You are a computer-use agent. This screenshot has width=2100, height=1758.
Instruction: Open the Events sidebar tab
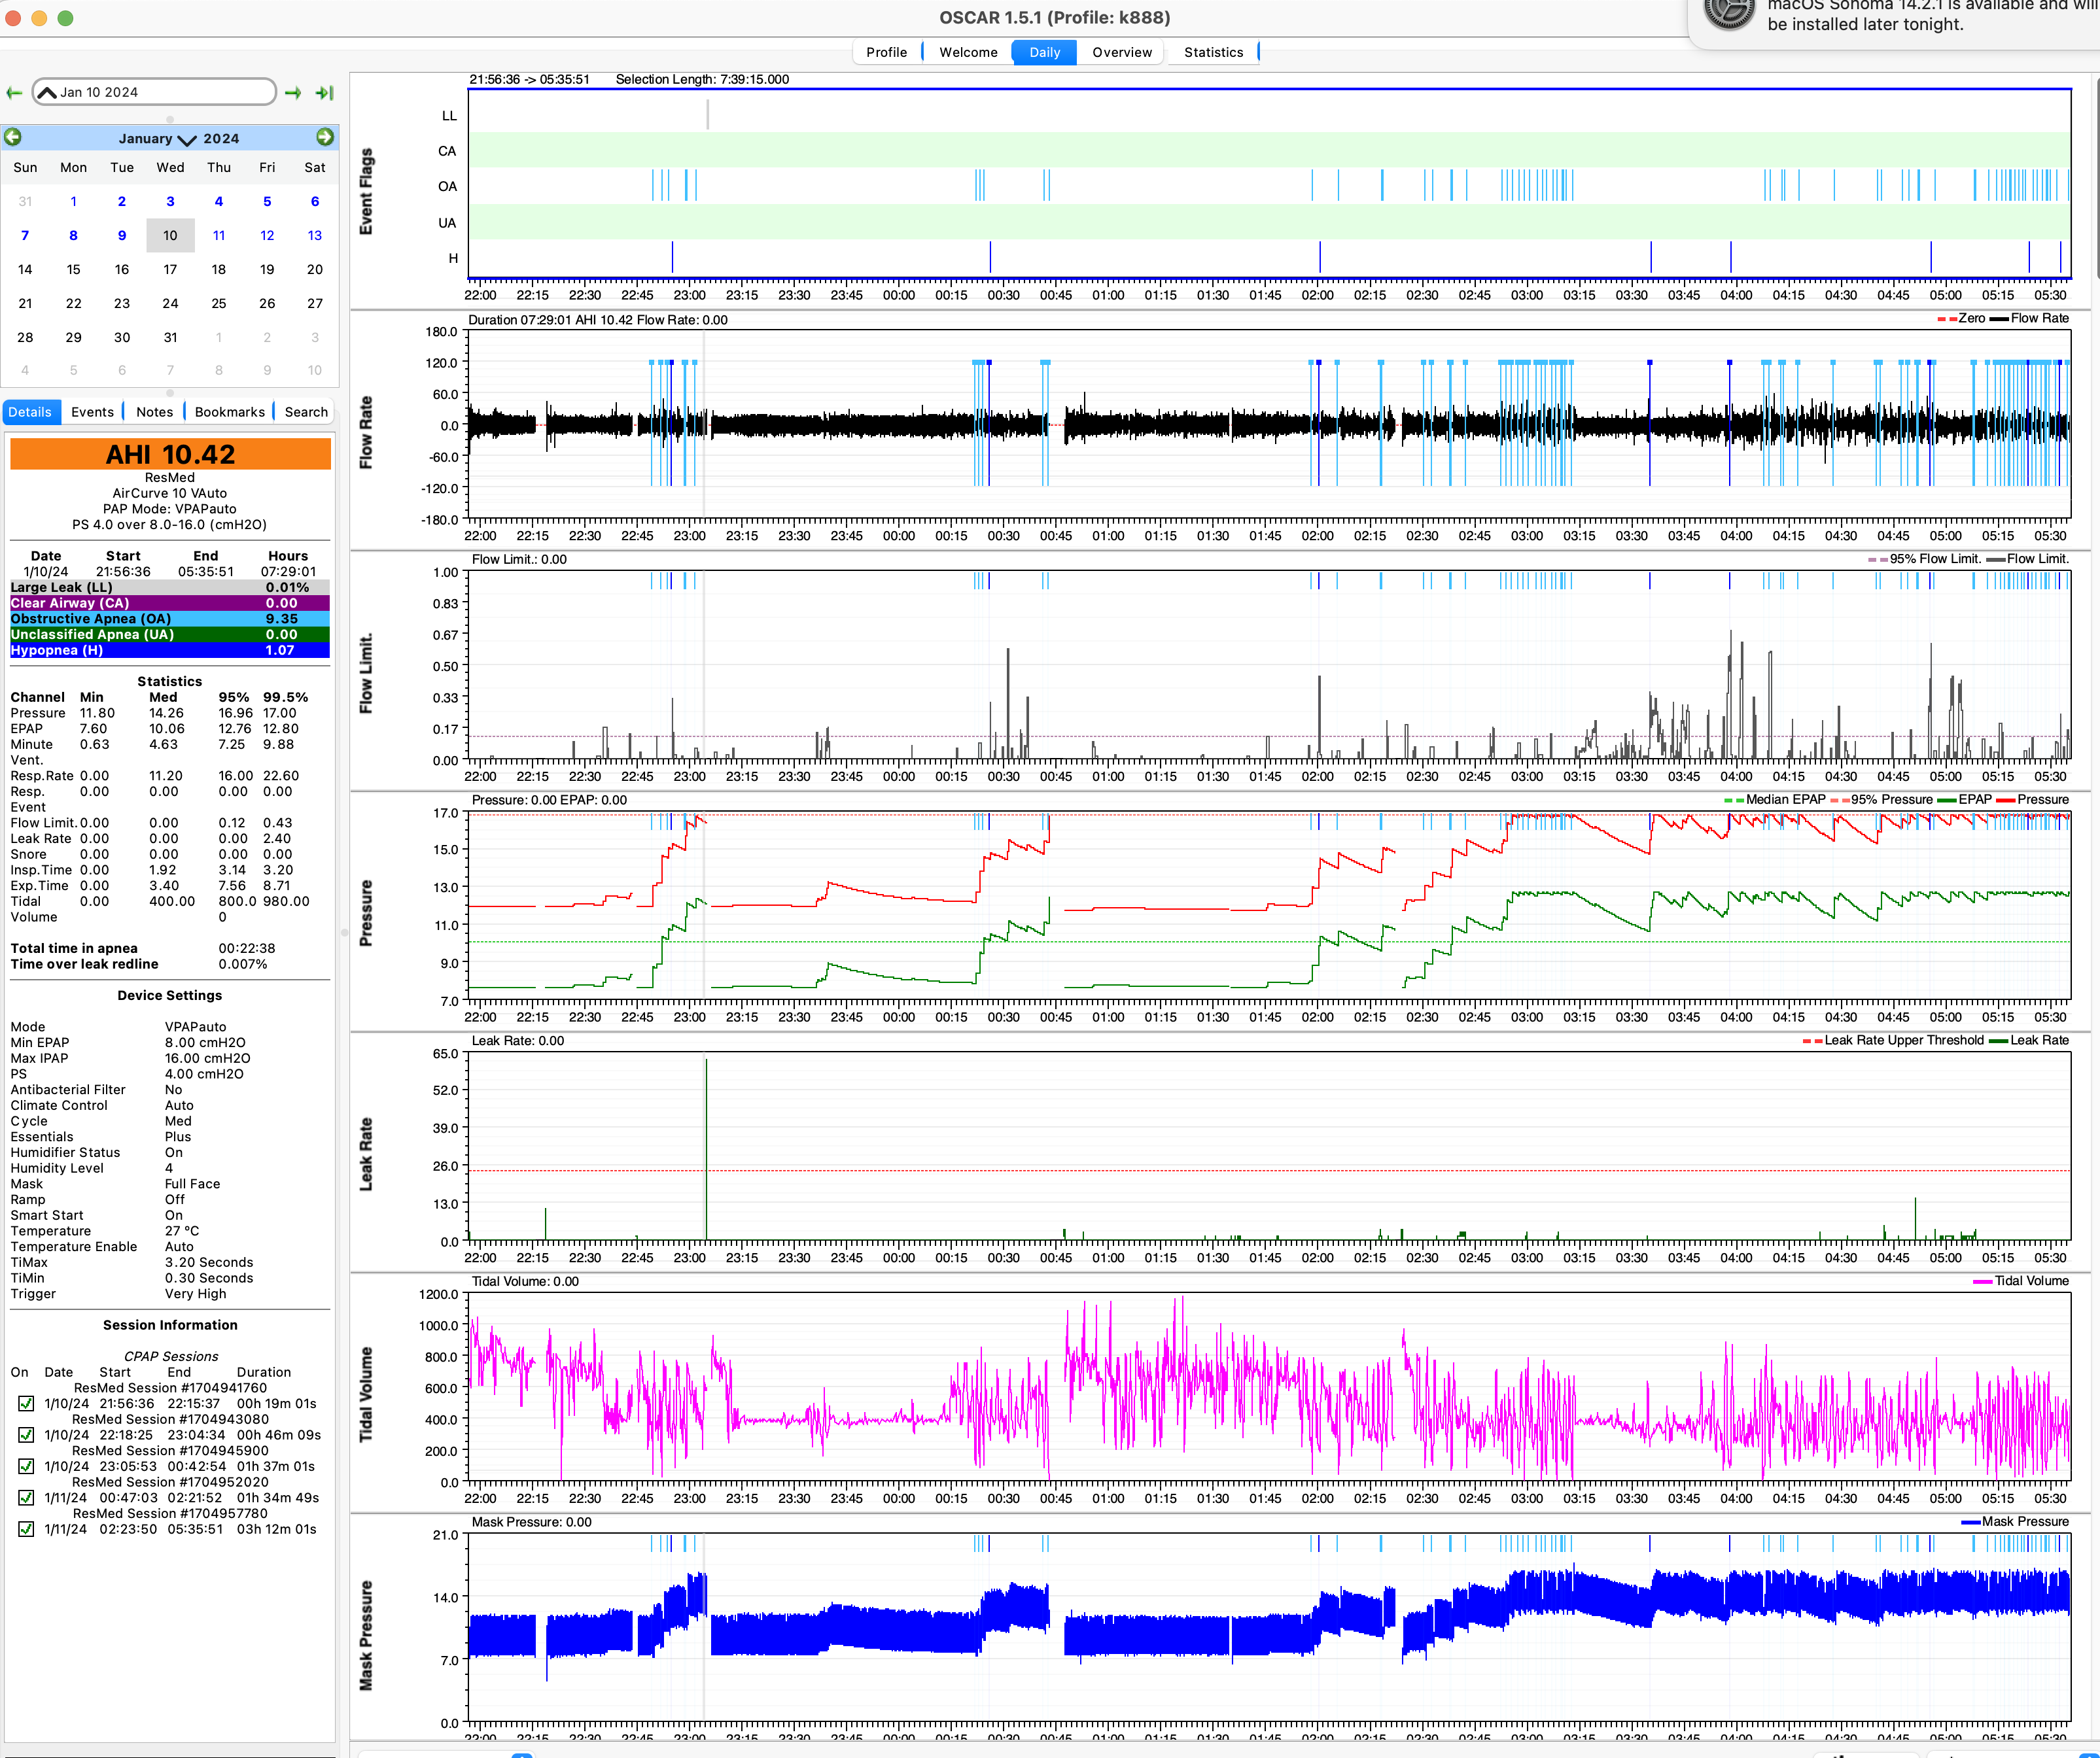point(92,412)
